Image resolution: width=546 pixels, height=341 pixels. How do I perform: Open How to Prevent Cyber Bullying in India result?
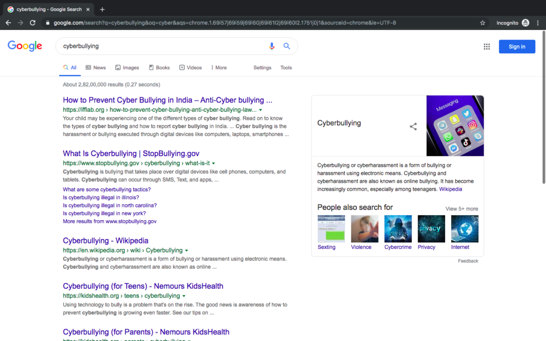coord(167,100)
